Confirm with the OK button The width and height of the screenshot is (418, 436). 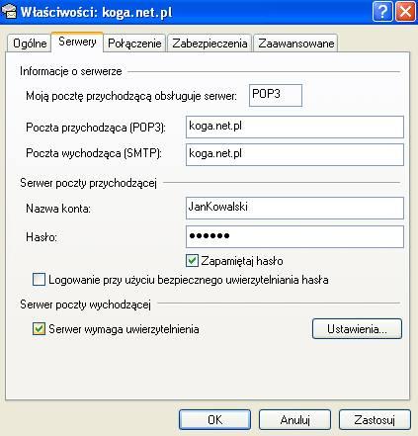(x=214, y=420)
